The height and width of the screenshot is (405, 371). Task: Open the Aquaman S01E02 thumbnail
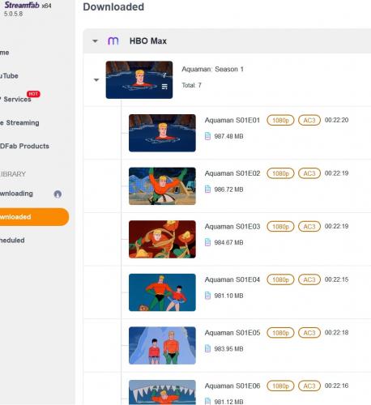pos(162,186)
